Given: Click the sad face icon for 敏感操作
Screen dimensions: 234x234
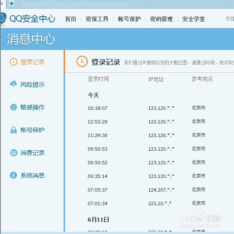Looking at the screenshot, I should (x=14, y=107).
